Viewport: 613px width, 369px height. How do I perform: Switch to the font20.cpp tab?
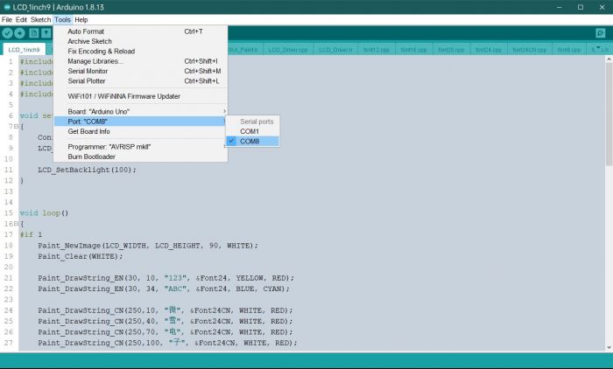click(451, 50)
